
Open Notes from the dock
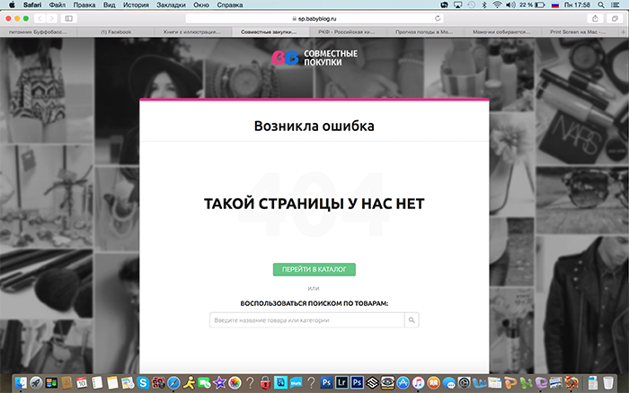112,383
